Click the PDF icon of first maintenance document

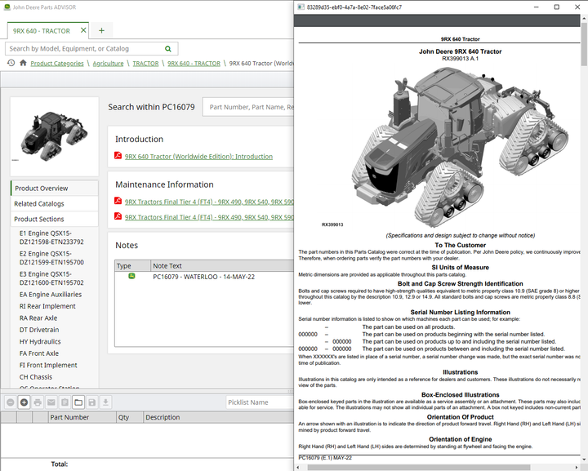pyautogui.click(x=118, y=201)
